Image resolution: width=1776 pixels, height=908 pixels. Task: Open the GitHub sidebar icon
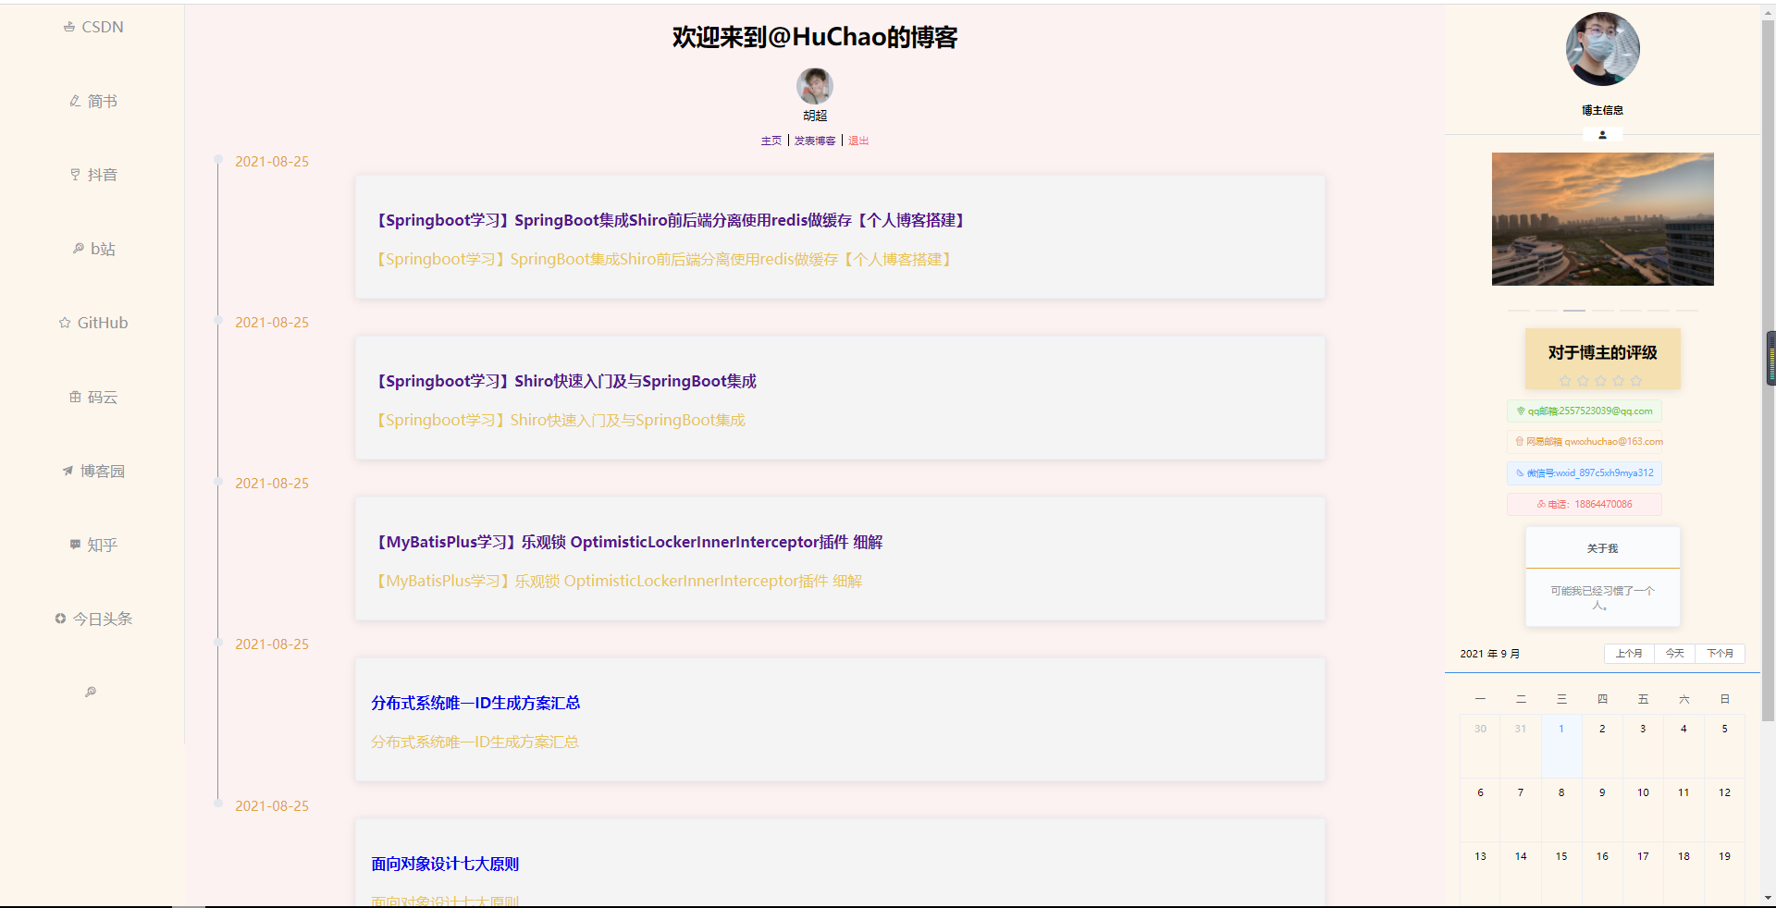coord(92,322)
